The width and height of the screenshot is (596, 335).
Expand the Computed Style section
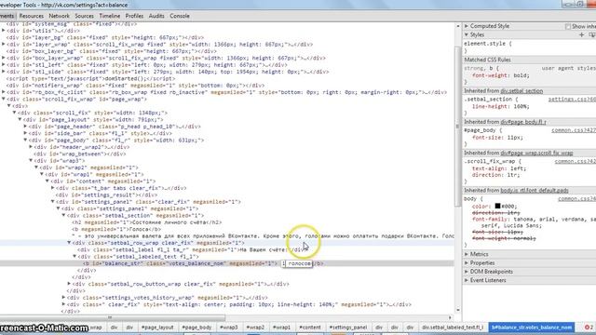pyautogui.click(x=467, y=26)
